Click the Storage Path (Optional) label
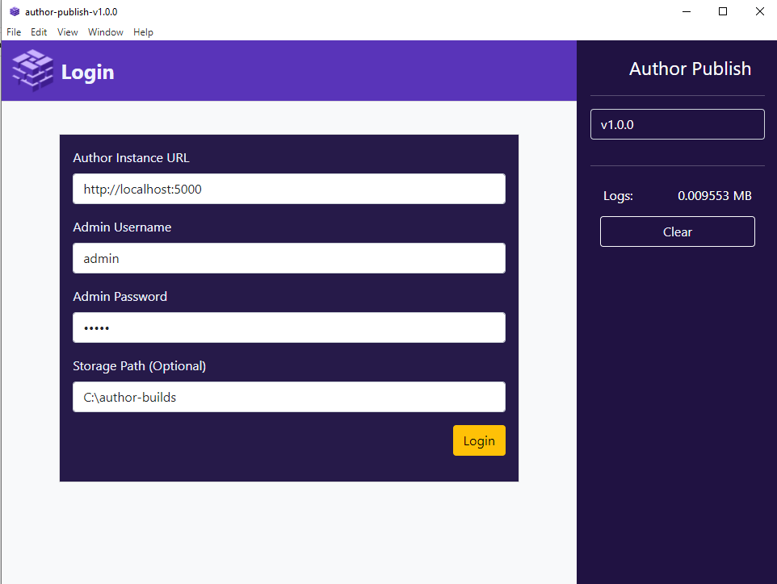This screenshot has width=777, height=584. pos(140,366)
